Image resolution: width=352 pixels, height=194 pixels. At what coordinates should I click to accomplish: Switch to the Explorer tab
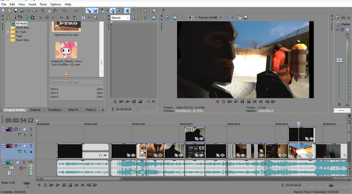pyautogui.click(x=36, y=110)
